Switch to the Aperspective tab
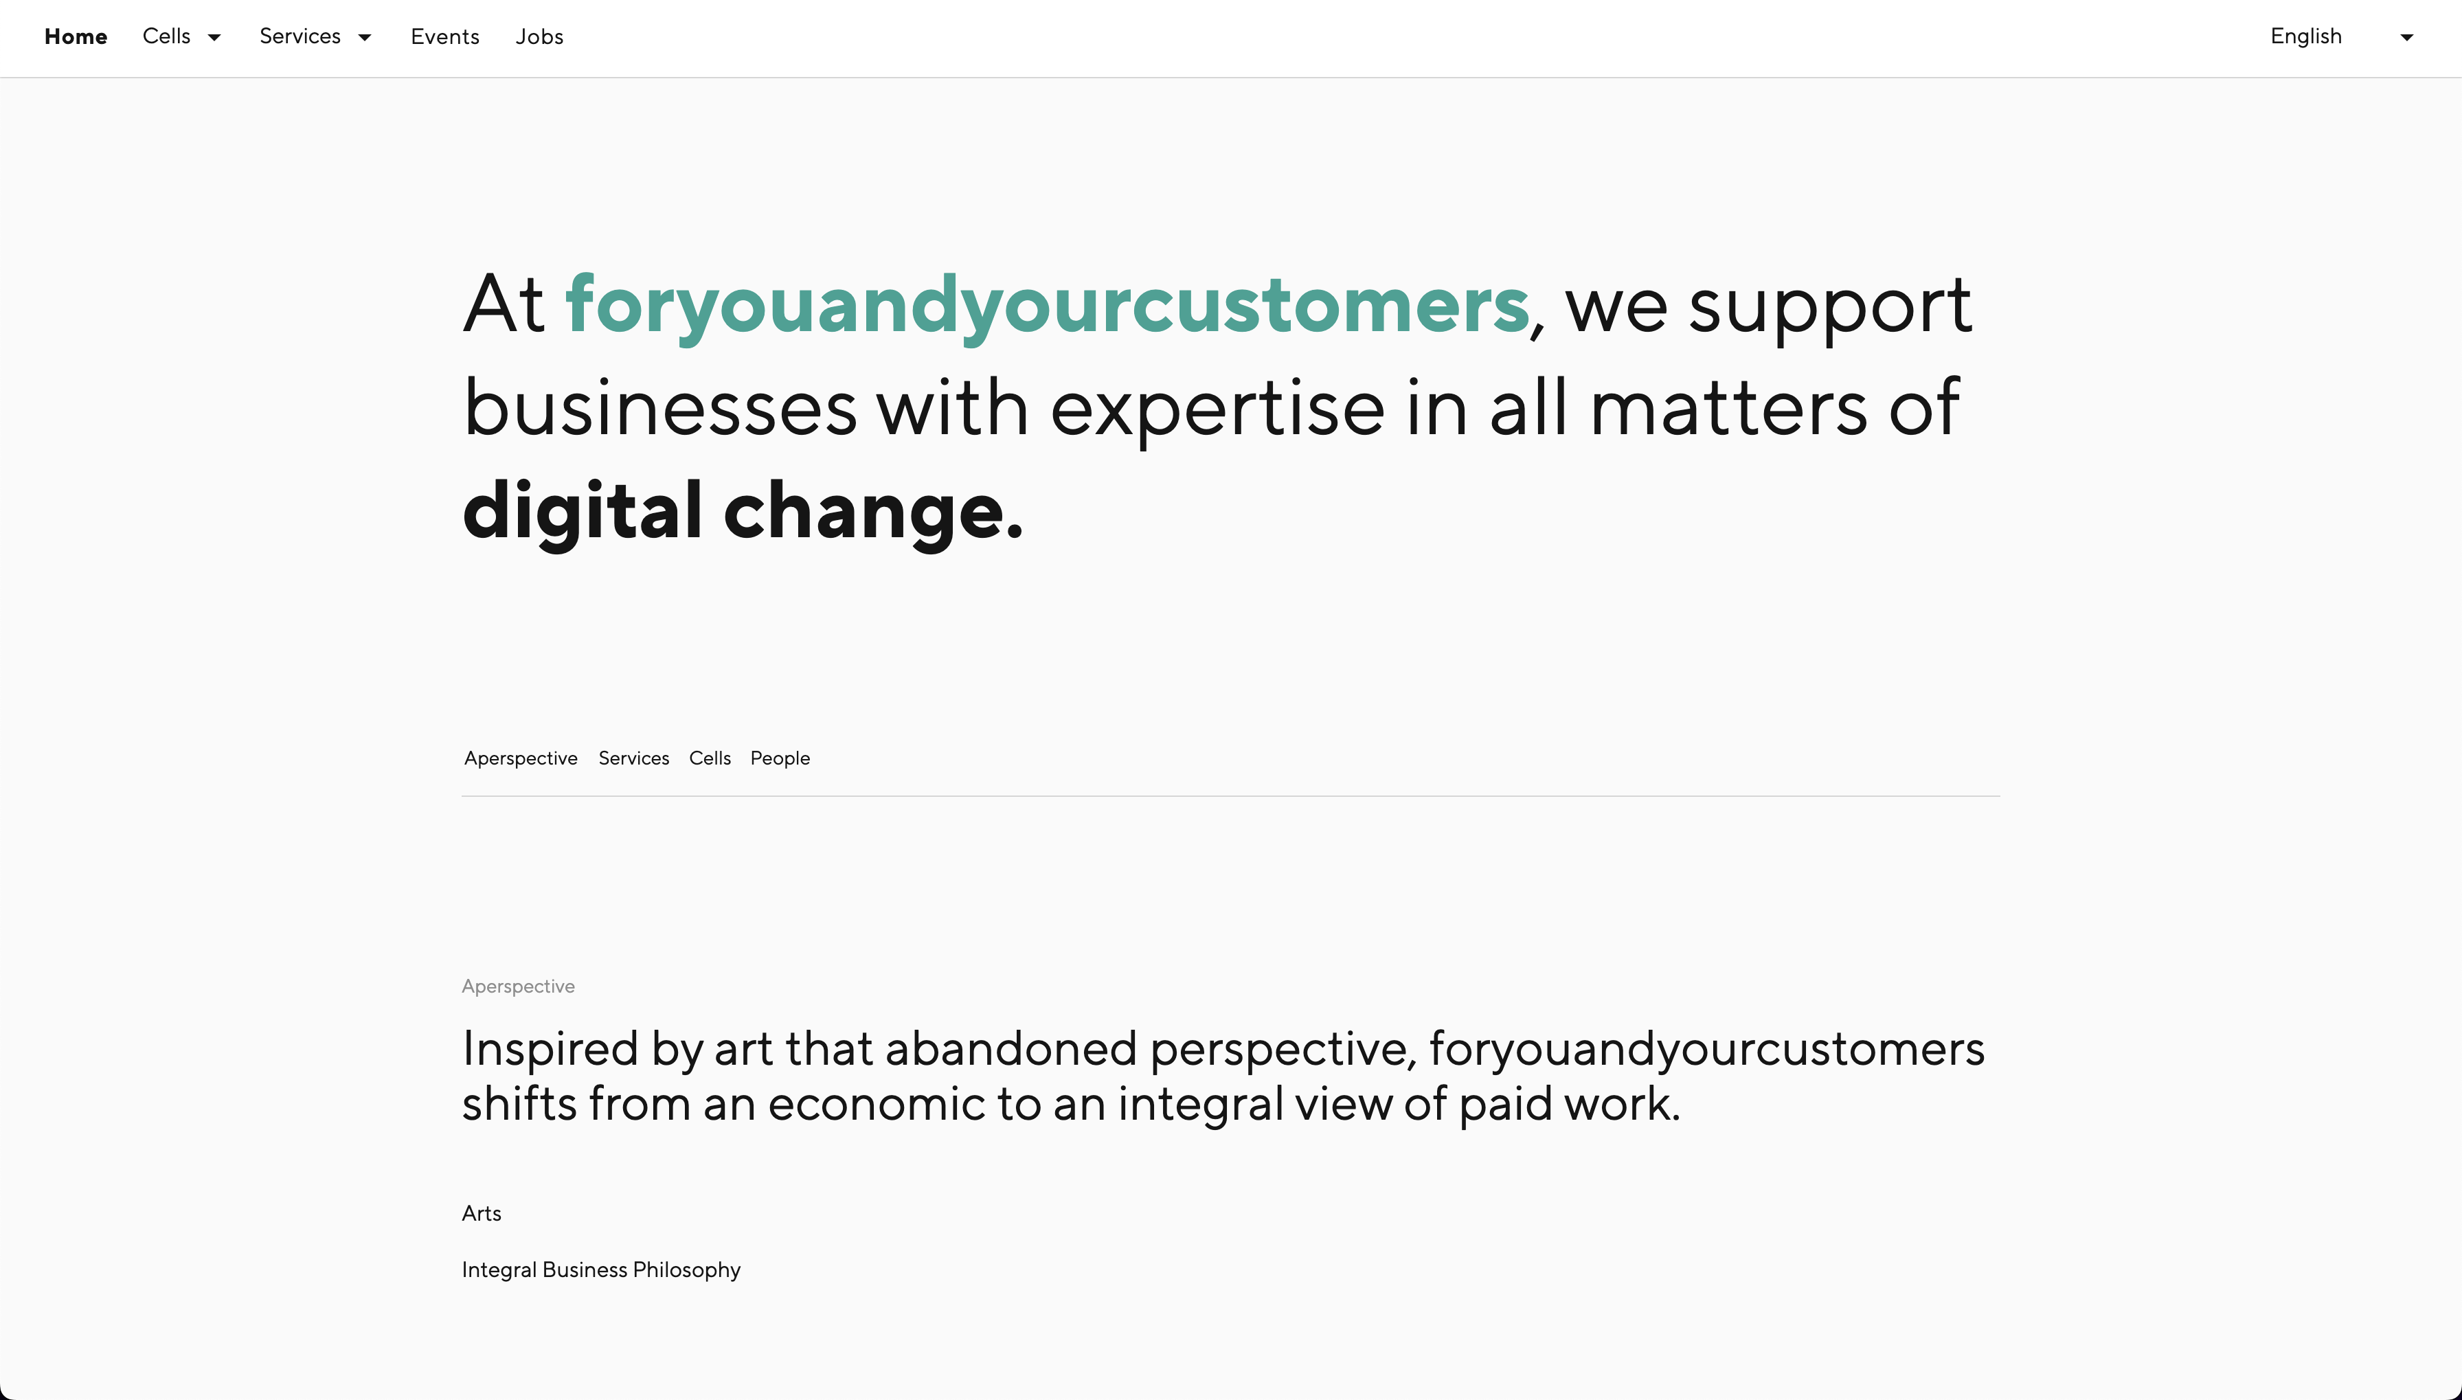Screen dimensions: 2462x1400 [x=520, y=758]
